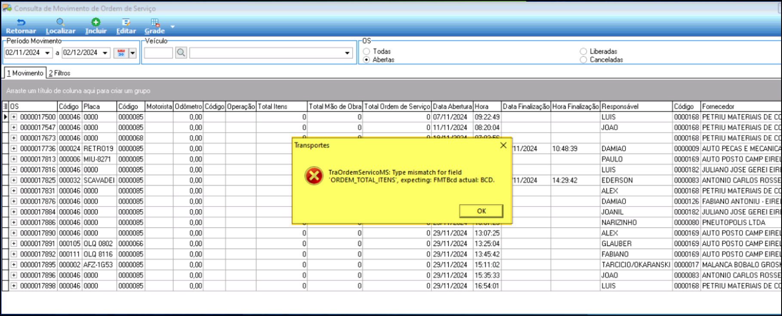Click the vehicle code input field

click(x=158, y=53)
